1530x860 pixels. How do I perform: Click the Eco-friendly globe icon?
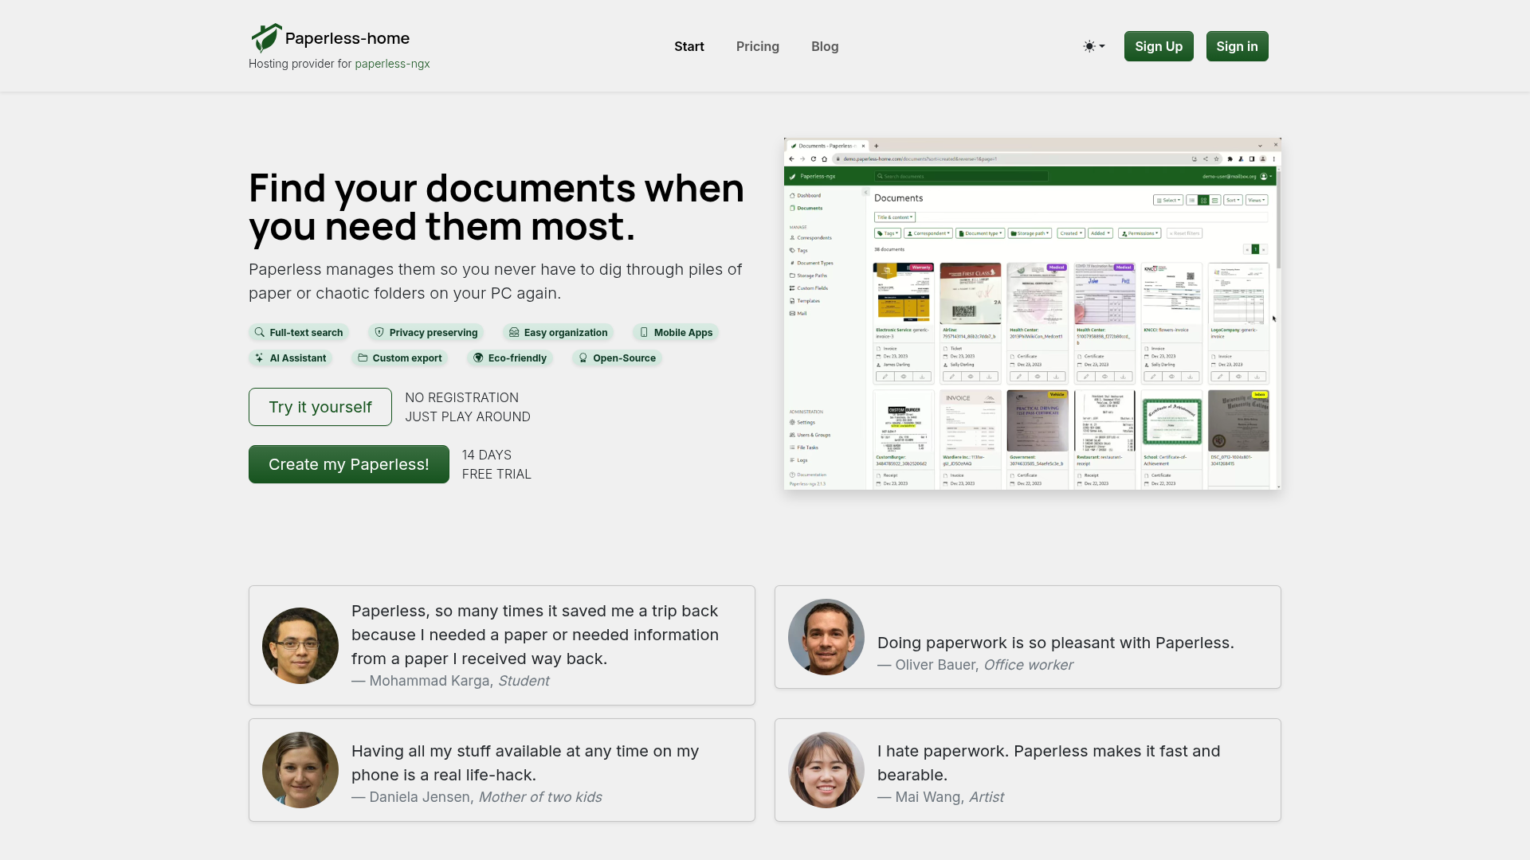[x=478, y=358]
